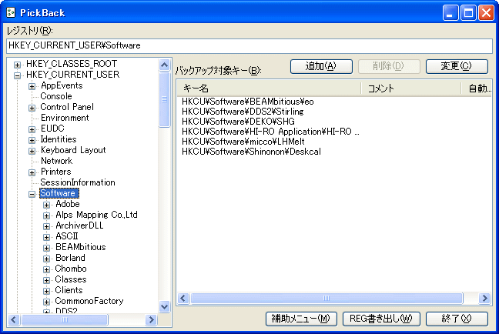
Task: Expand the Adobe key node
Action: click(47, 205)
